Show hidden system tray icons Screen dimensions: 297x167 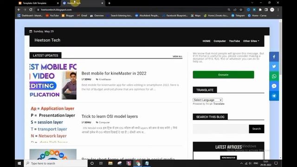[x=241, y=163]
